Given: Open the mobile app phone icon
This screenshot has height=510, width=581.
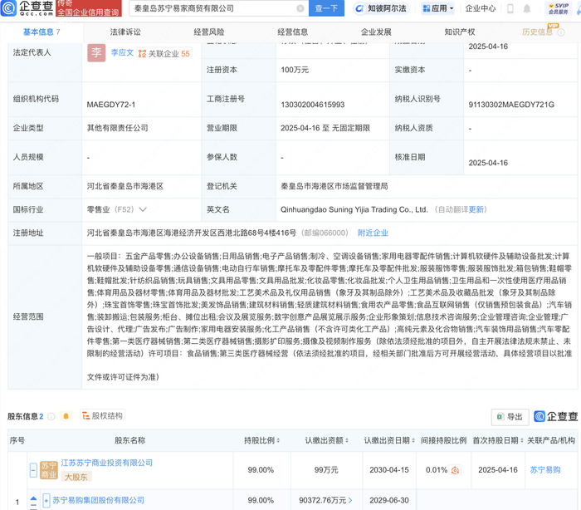Looking at the screenshot, I should tap(510, 8).
